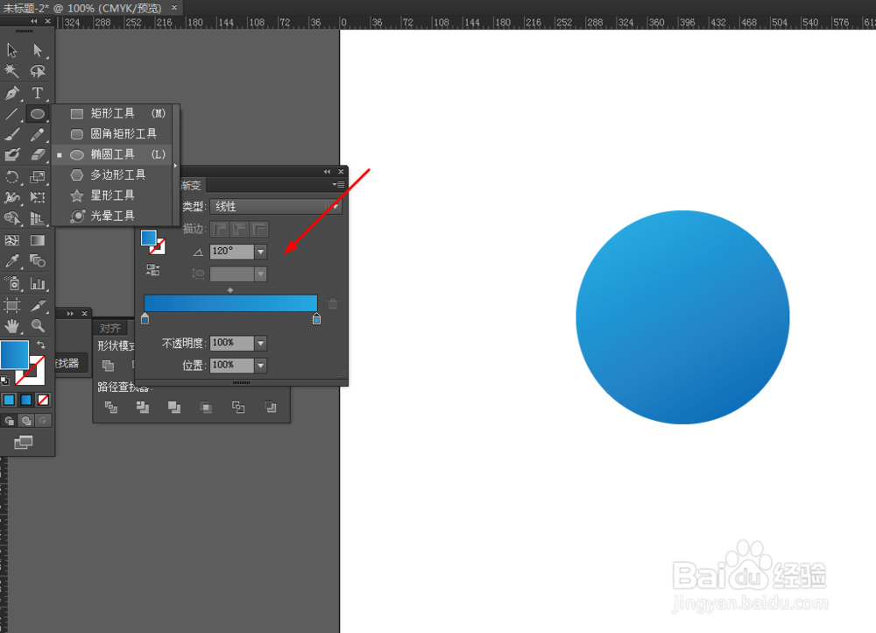Reset to default fill and stroke

coord(4,381)
